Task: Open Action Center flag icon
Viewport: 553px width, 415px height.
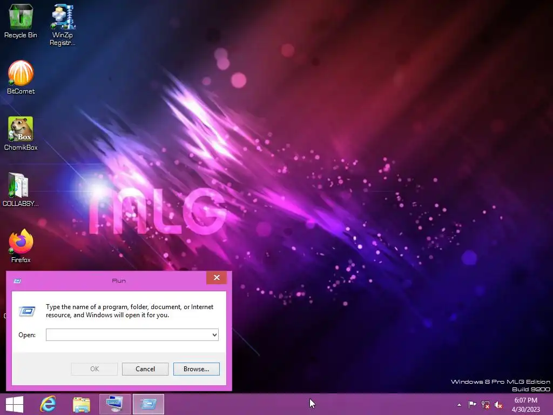Action: pos(472,405)
